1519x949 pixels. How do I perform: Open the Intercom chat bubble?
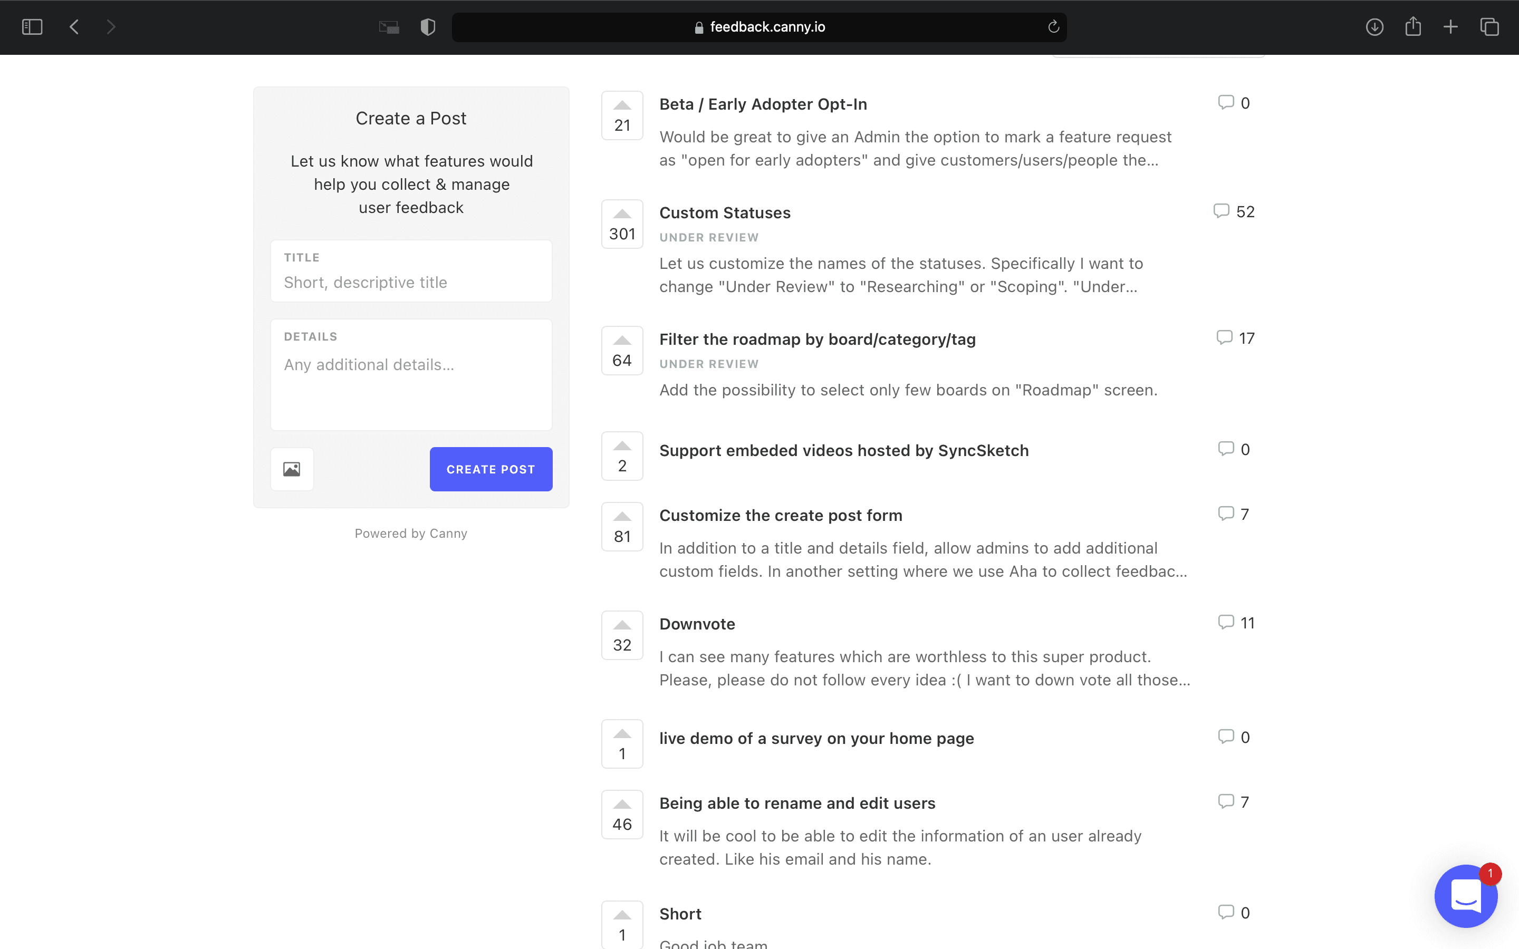pyautogui.click(x=1466, y=896)
